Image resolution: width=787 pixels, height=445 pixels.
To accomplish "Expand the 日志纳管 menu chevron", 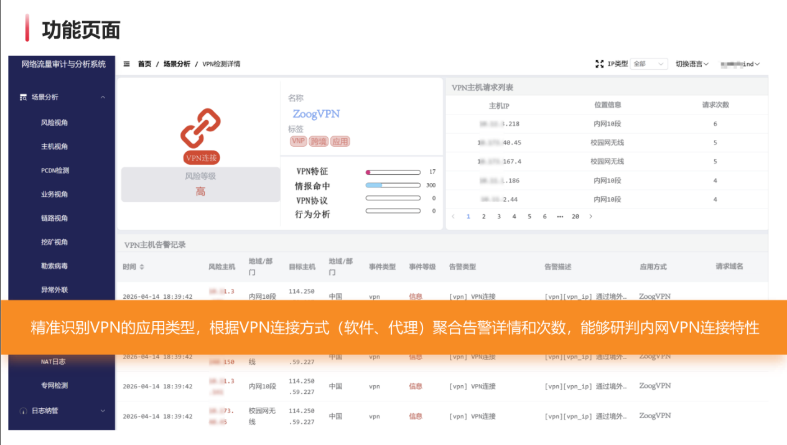I will pos(103,411).
